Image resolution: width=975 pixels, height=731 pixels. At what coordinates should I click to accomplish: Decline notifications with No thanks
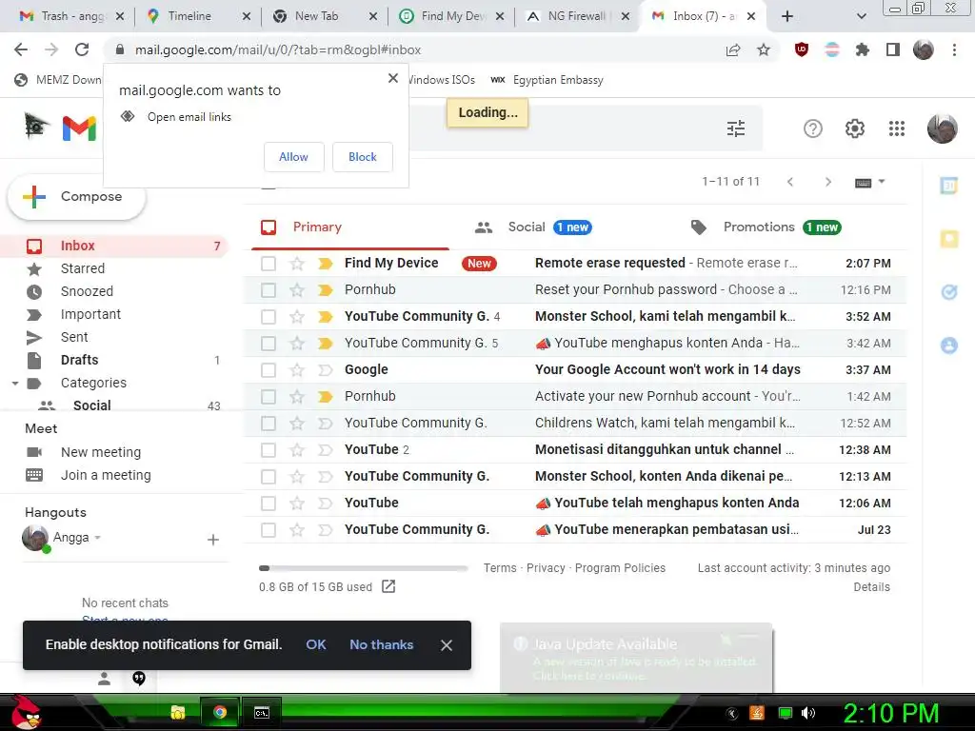tap(381, 644)
